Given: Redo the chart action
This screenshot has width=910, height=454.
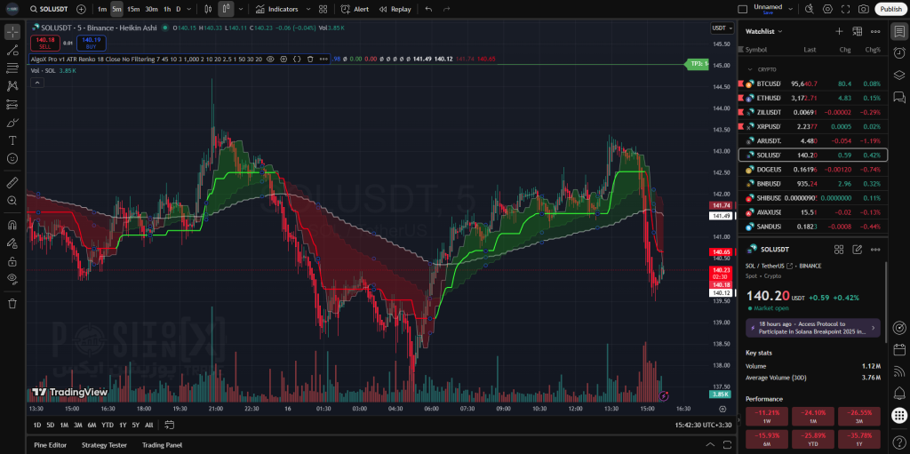Looking at the screenshot, I should (x=446, y=9).
